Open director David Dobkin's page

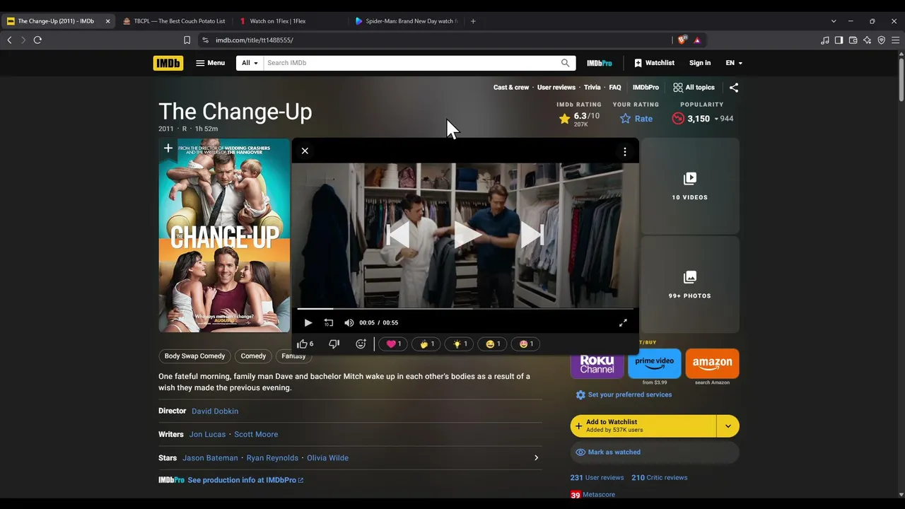(x=215, y=411)
